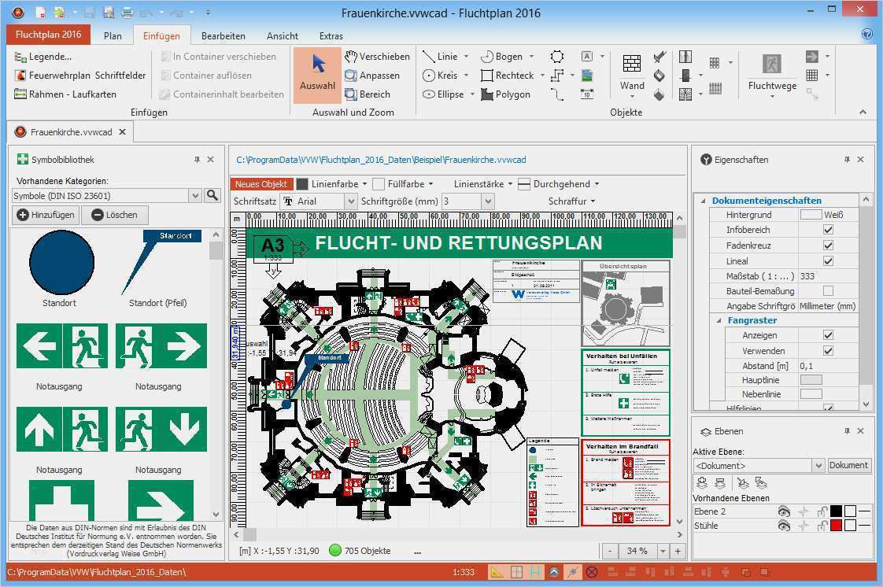The height and width of the screenshot is (587, 883).
Task: Select the Auswahl pointer tool
Action: pos(317,74)
